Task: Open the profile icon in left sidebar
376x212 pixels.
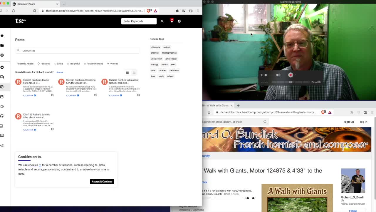Action: (2, 55)
